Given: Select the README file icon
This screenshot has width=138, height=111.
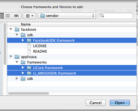Looking at the screenshot, I should point(29,51).
